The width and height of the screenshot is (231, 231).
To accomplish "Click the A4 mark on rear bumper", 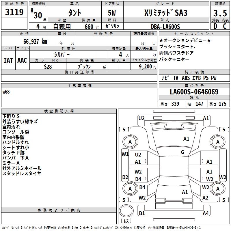I will point(206,213).
